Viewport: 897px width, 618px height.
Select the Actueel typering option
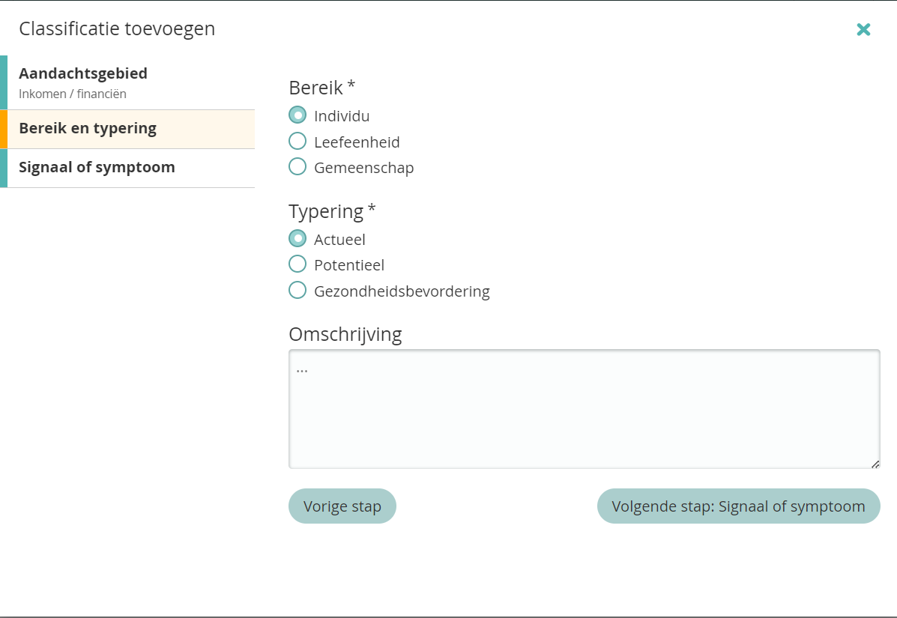[x=298, y=239]
